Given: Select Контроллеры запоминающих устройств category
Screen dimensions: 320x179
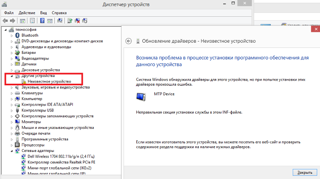Looking at the screenshot, I should (x=58, y=116).
